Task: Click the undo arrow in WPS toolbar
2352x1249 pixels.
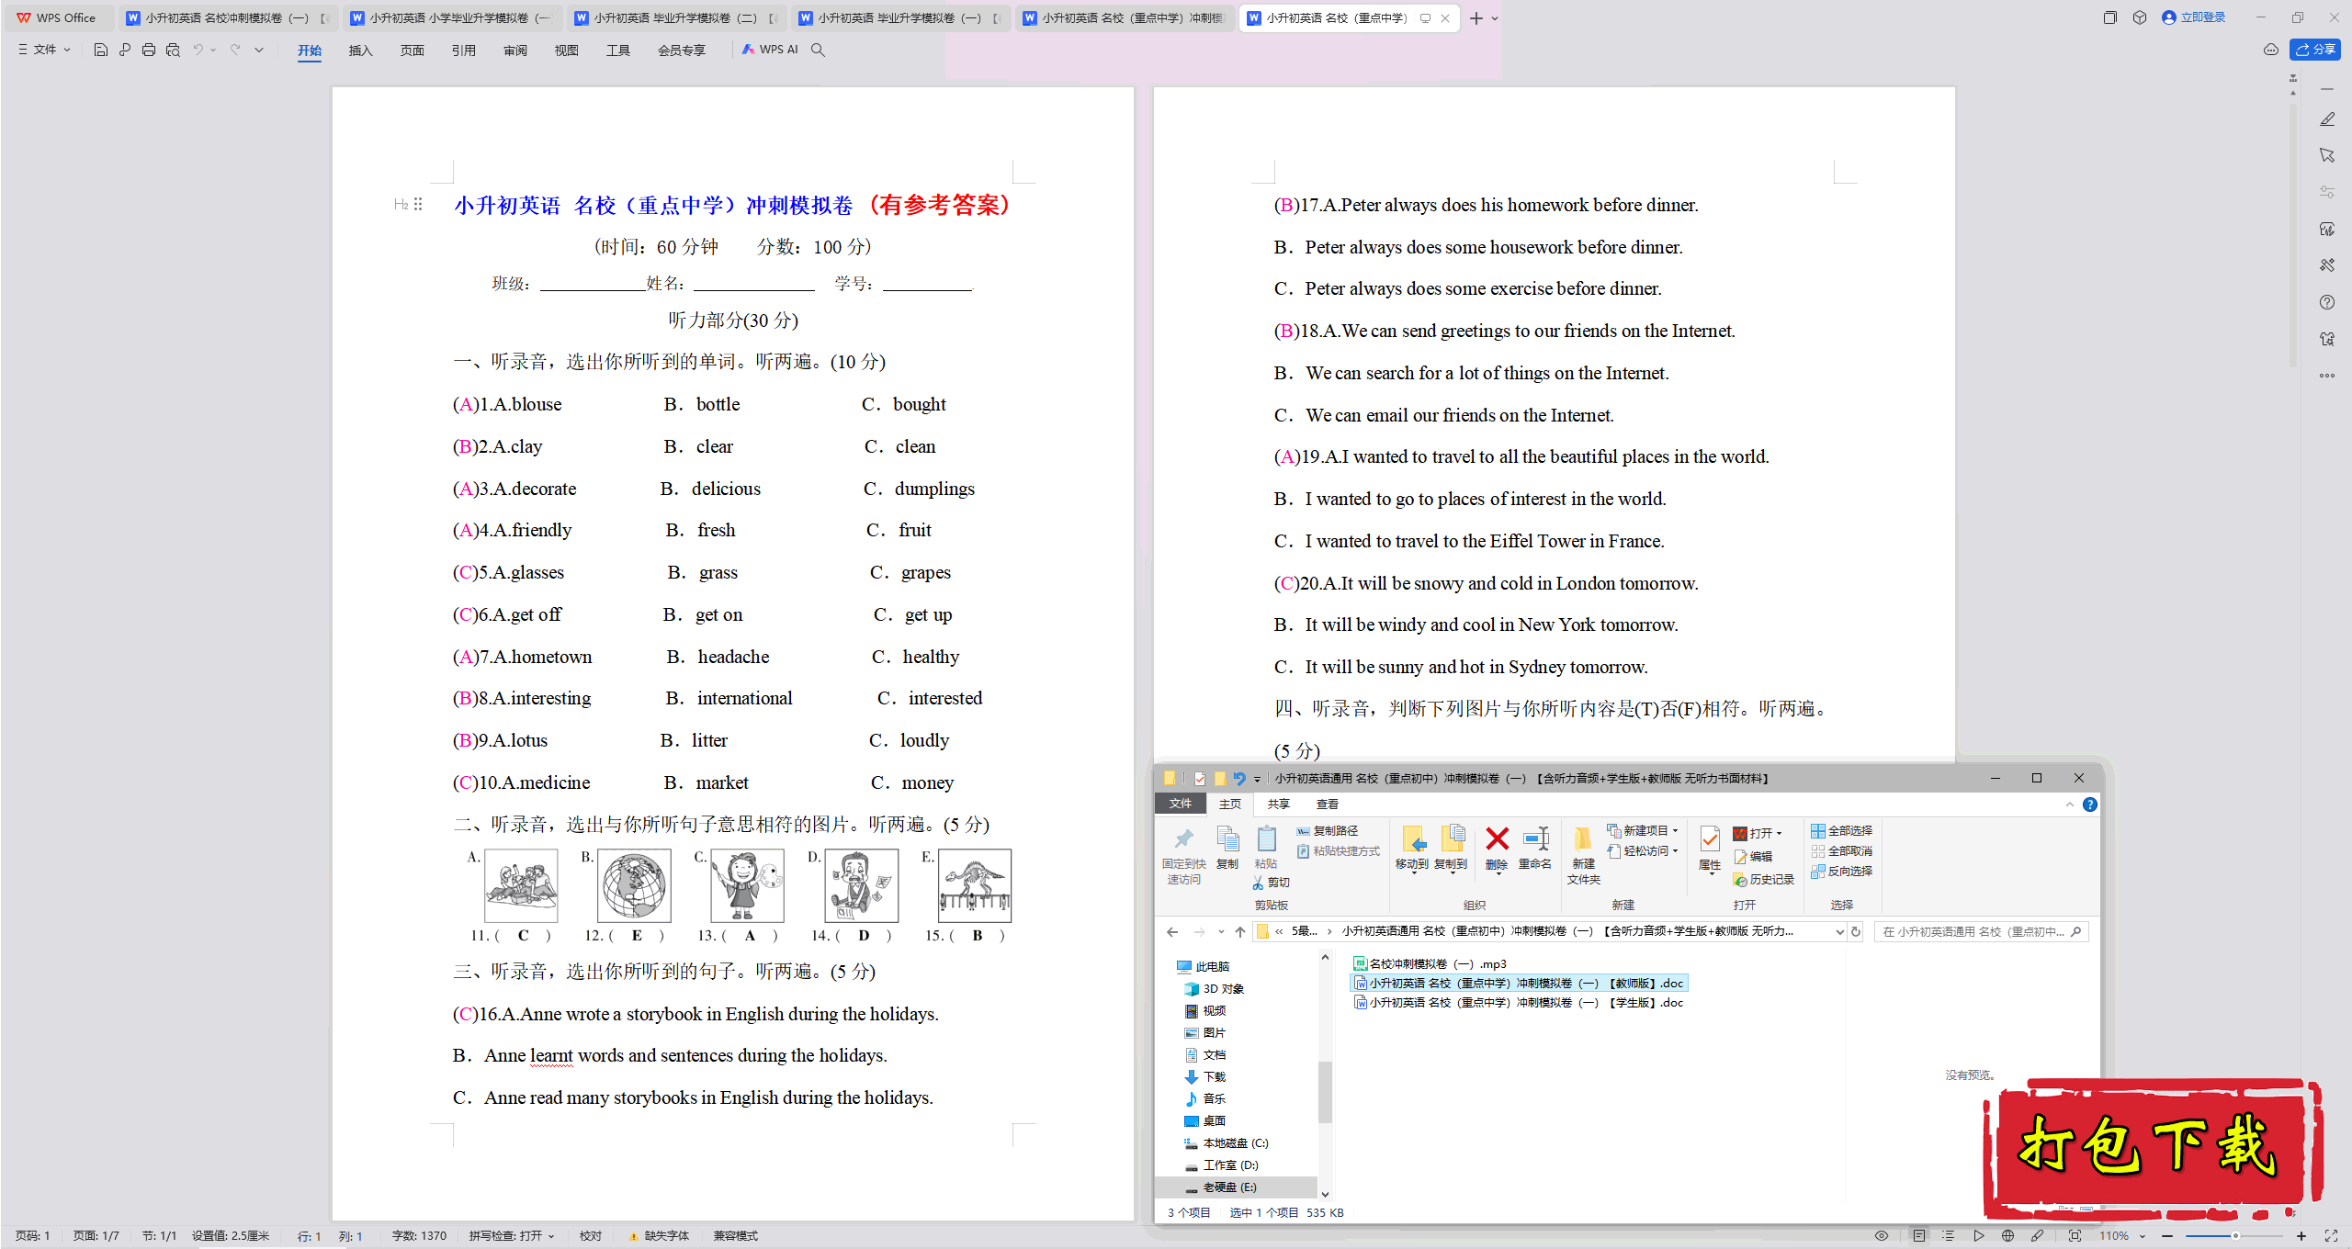Action: click(198, 50)
